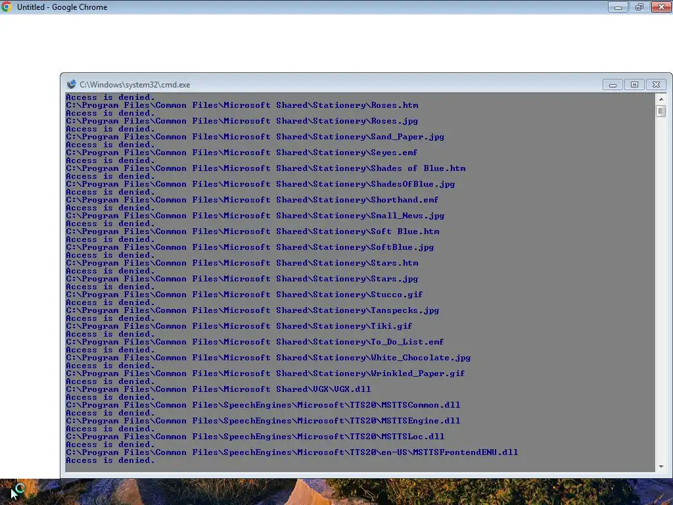This screenshot has width=673, height=505.
Task: Select the To_Do_List.emf path line
Action: pyautogui.click(x=254, y=342)
